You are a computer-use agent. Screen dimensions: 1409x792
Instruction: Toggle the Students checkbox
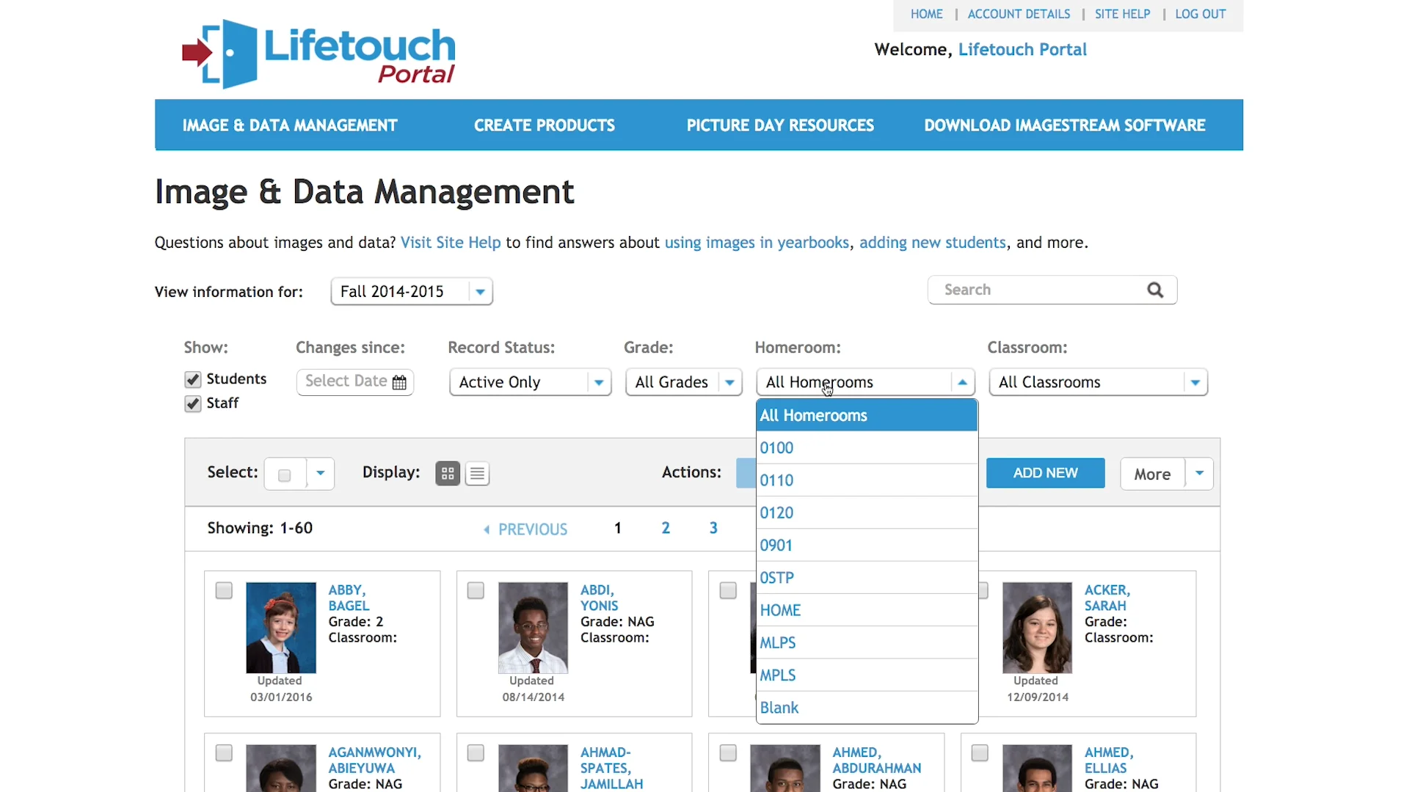193,379
